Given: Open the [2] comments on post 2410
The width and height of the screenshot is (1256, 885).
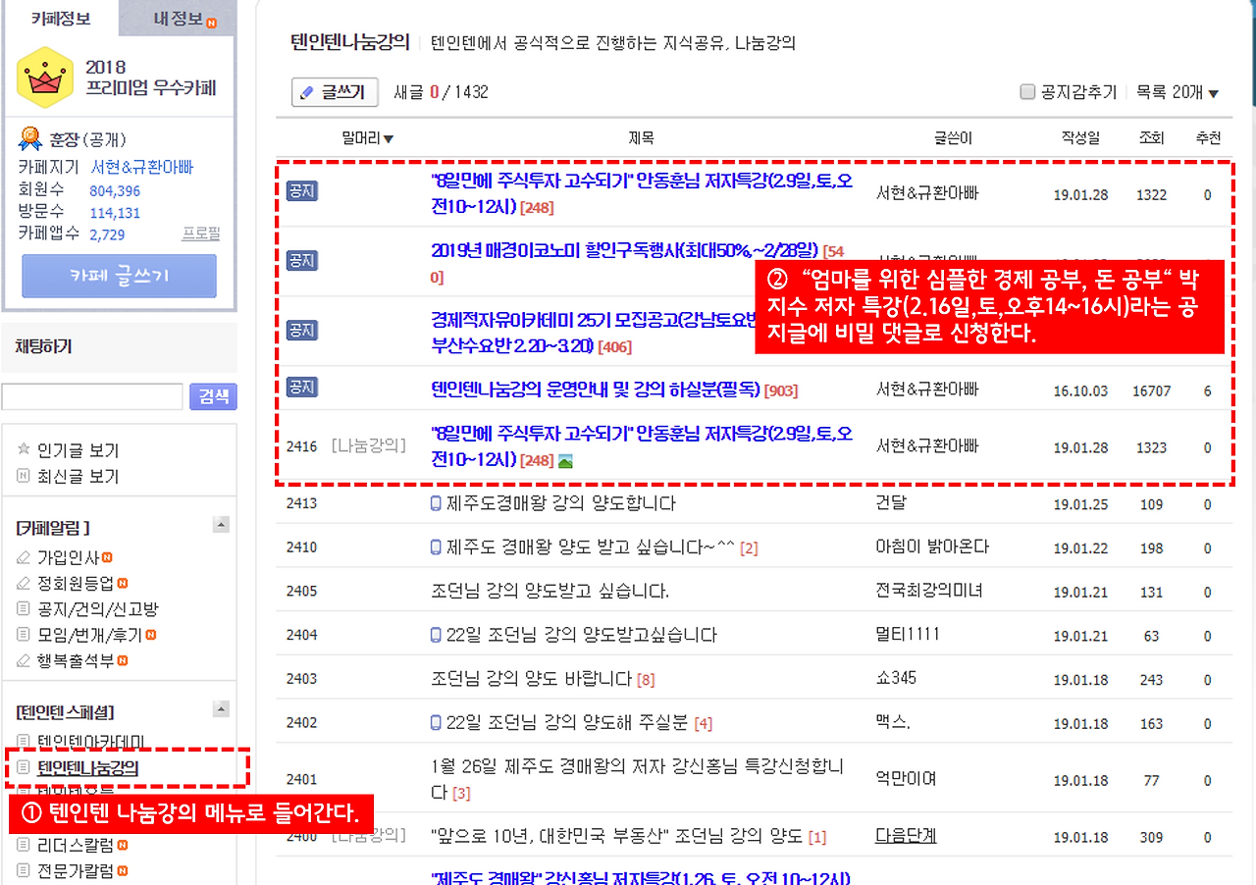Looking at the screenshot, I should tap(750, 547).
